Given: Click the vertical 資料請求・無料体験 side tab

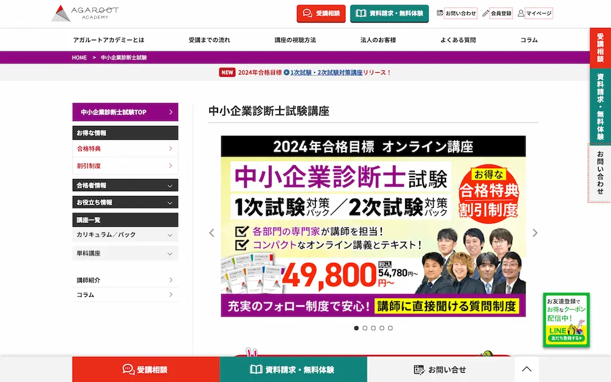Looking at the screenshot, I should click(600, 106).
